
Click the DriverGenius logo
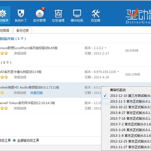(138, 16)
